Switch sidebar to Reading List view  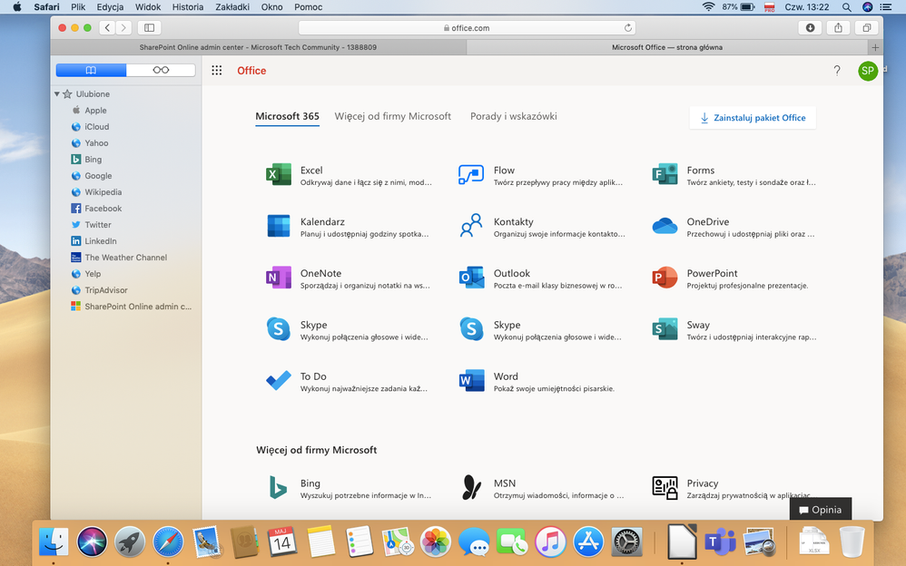[161, 70]
